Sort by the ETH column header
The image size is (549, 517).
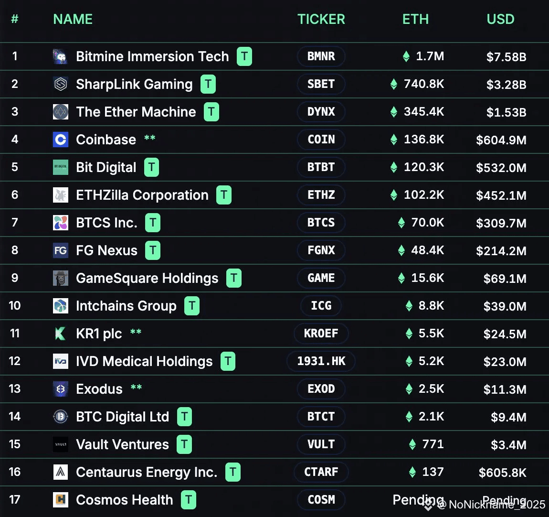tap(415, 19)
